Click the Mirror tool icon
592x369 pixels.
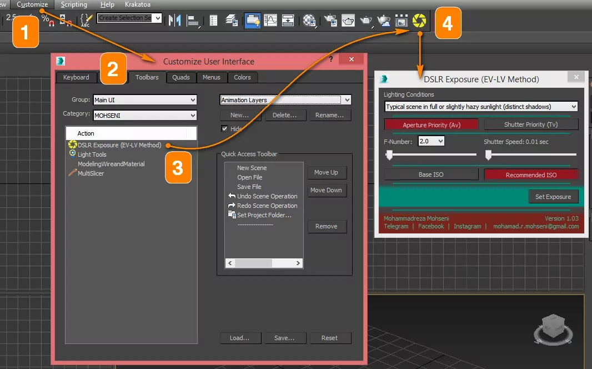click(x=175, y=20)
